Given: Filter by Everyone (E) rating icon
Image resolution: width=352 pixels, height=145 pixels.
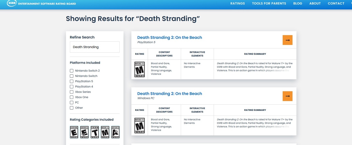Looking at the screenshot, I should click(x=74, y=132).
